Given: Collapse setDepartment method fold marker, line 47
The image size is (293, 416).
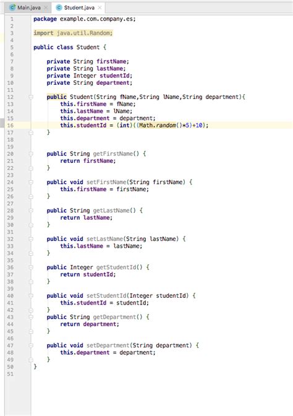Looking at the screenshot, I should 31,345.
